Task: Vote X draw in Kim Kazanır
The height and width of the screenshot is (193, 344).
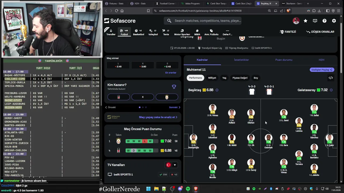Action: point(143,97)
